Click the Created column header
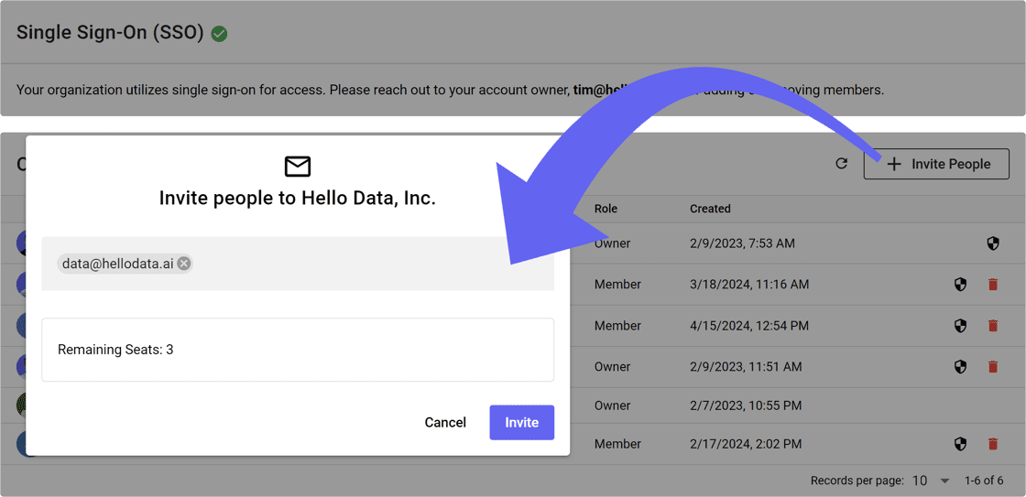The height and width of the screenshot is (497, 1026). coord(710,209)
